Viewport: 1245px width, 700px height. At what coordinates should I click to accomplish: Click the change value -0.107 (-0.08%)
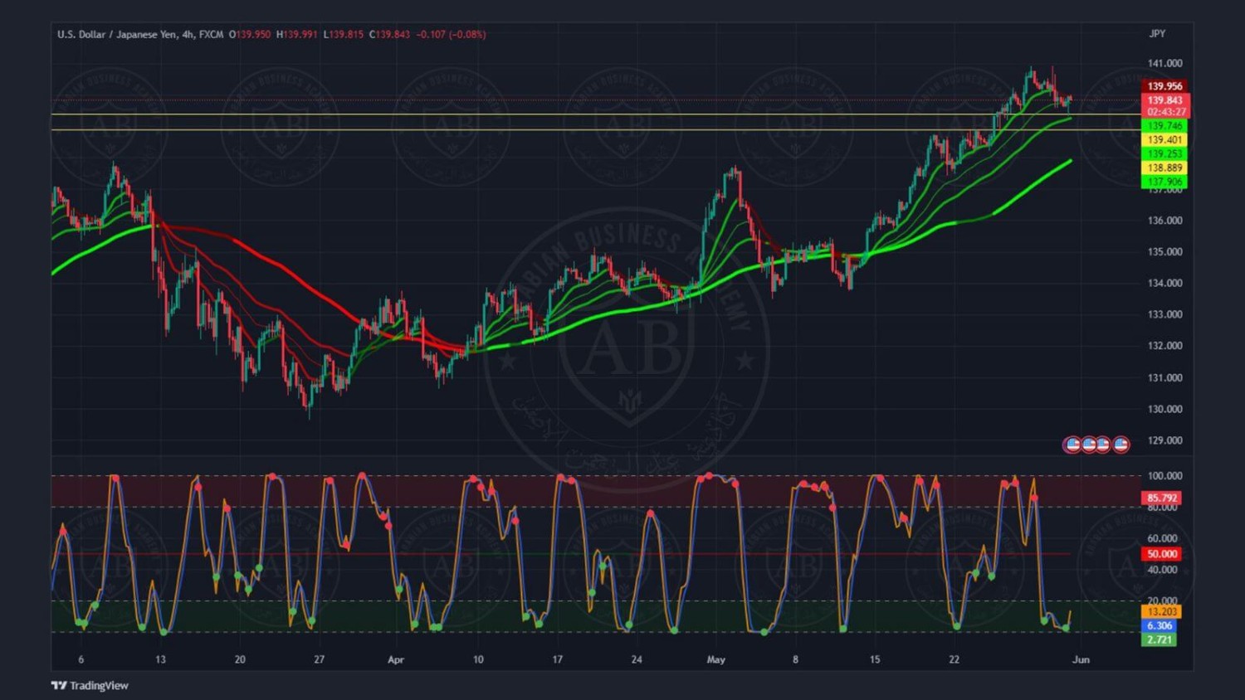pos(452,34)
